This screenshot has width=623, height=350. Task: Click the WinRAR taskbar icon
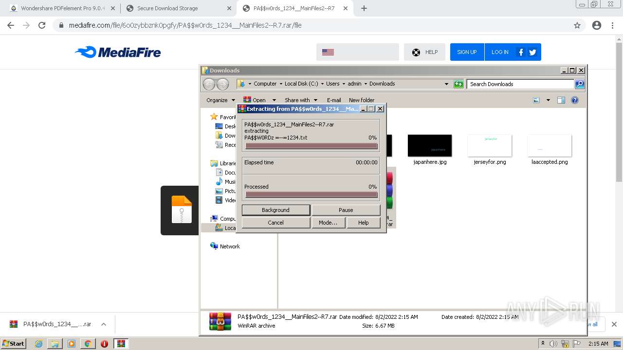(x=121, y=344)
